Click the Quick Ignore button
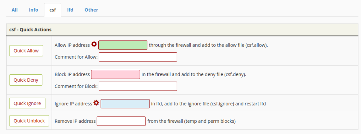 click(27, 103)
